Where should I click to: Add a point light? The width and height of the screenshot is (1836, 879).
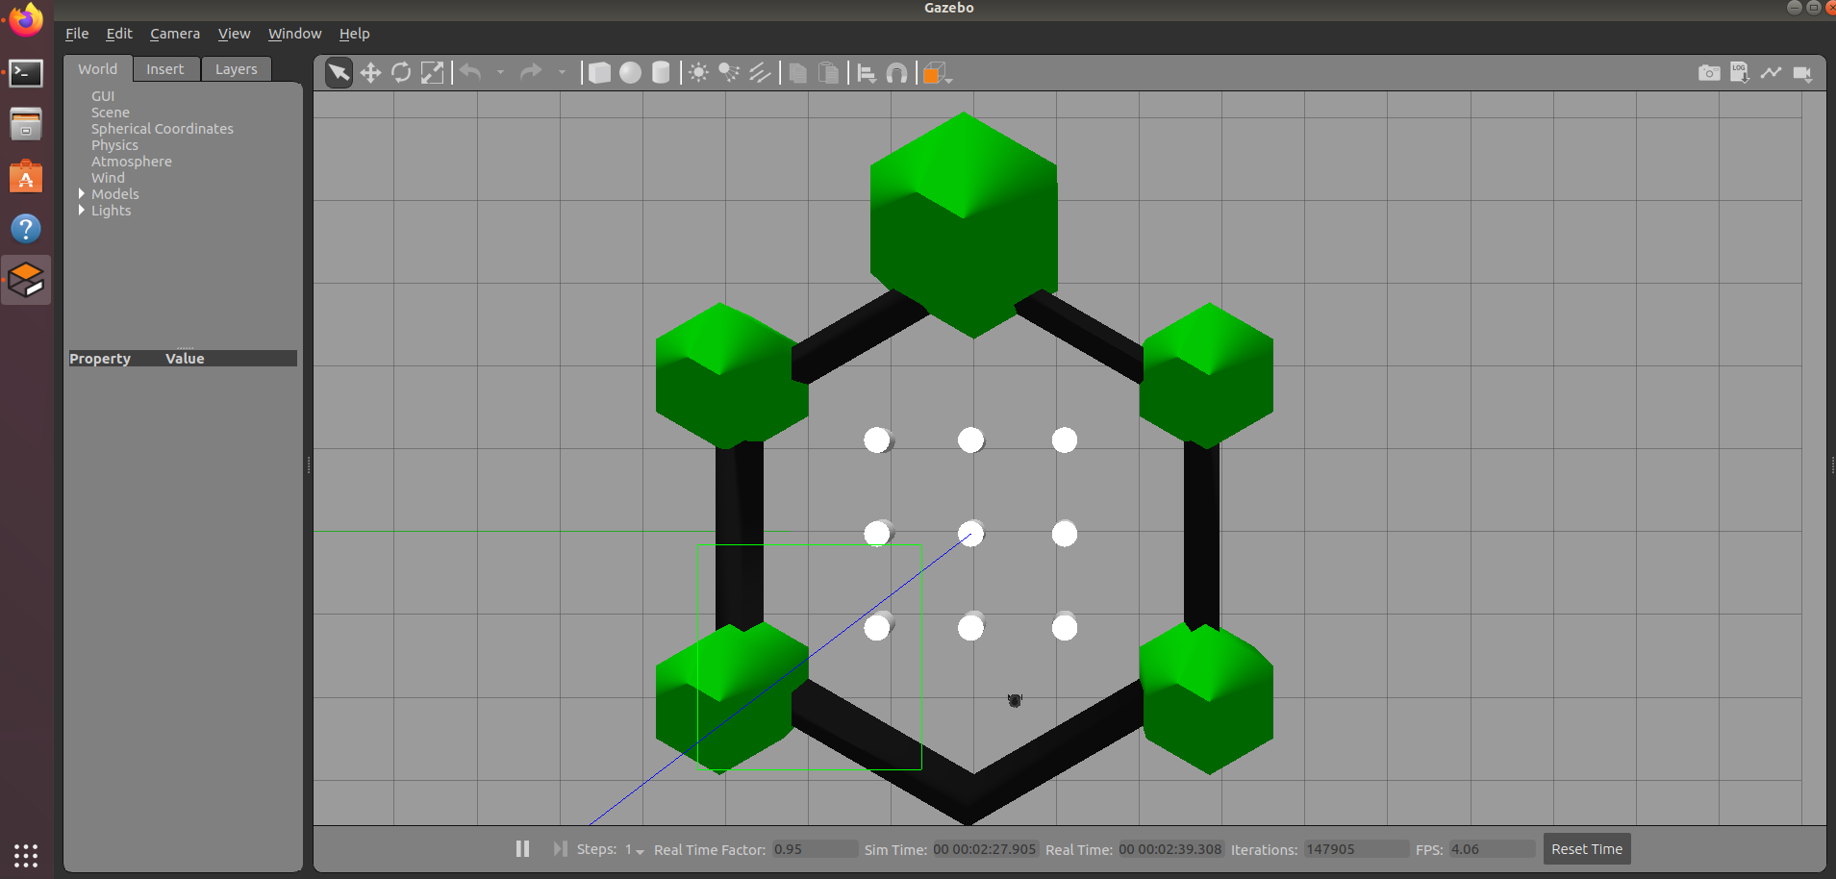(699, 73)
